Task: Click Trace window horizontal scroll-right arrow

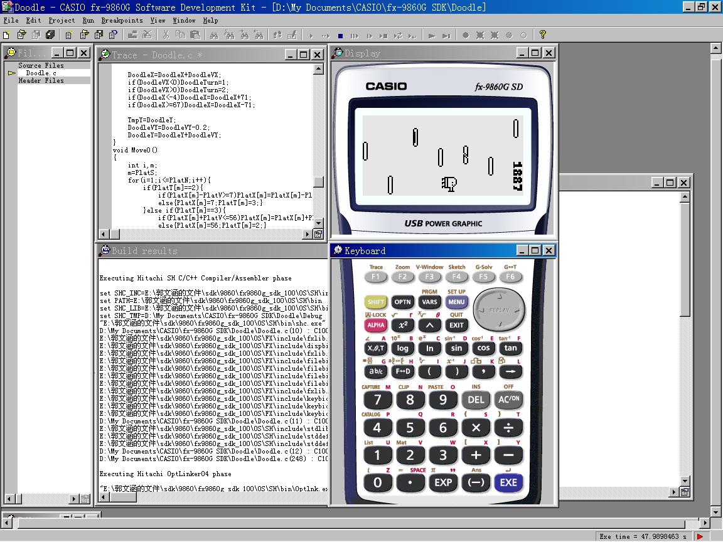Action: [x=308, y=234]
